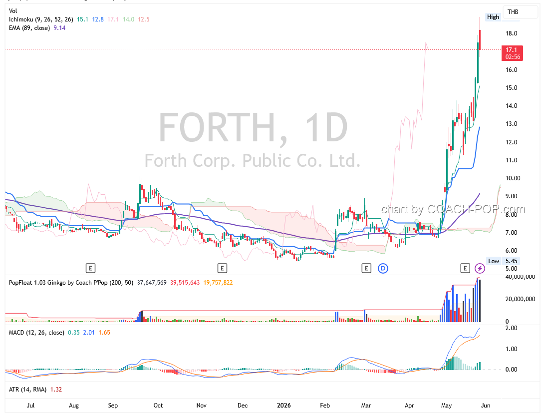Click 5.00 on the price scale

pyautogui.click(x=511, y=269)
